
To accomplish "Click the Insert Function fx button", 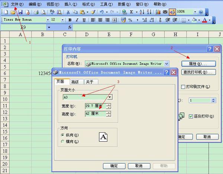I will [70, 27].
